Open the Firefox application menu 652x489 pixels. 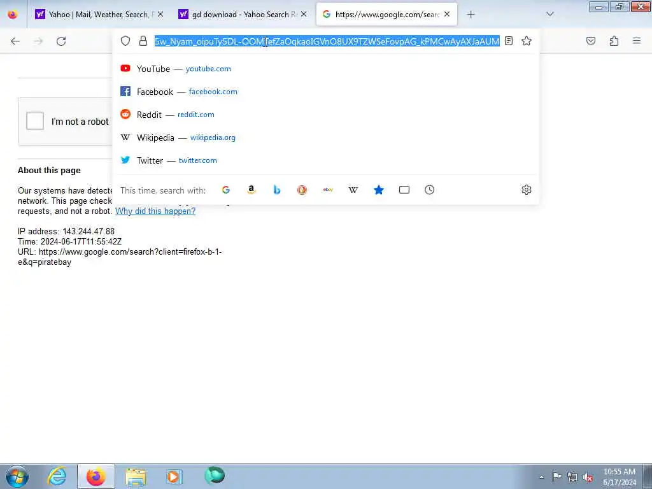click(637, 41)
